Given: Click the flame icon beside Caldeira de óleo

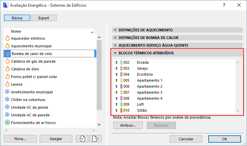Looking at the screenshot, I should pyautogui.click(x=7, y=69).
